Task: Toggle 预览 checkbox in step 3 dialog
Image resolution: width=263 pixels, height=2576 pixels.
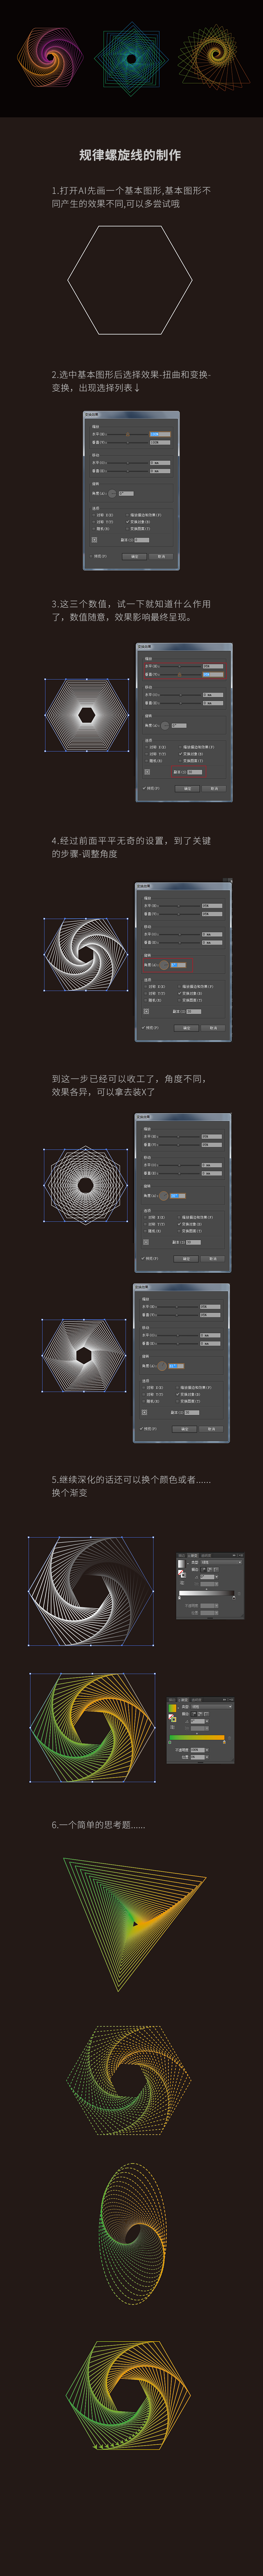Action: click(x=145, y=788)
